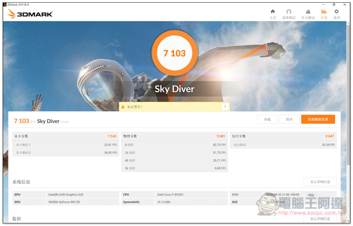Click Intel(R) UHD Graphics 620 GPU entry
Screen dimensions: 353x226
click(x=66, y=195)
